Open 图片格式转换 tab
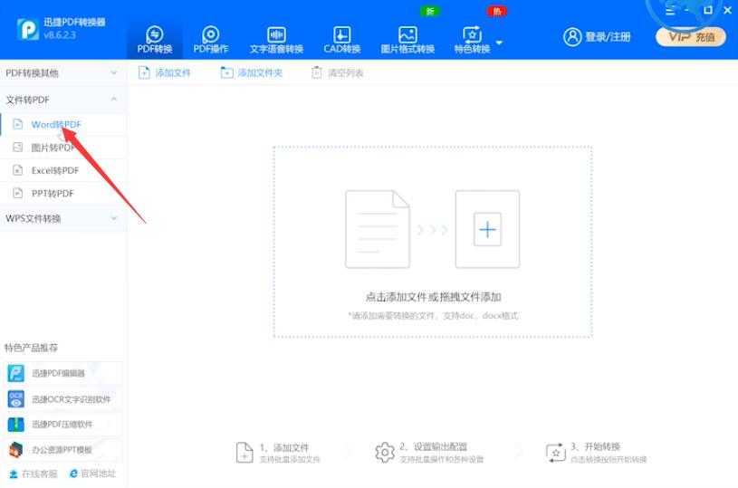This screenshot has width=738, height=488. (x=407, y=40)
